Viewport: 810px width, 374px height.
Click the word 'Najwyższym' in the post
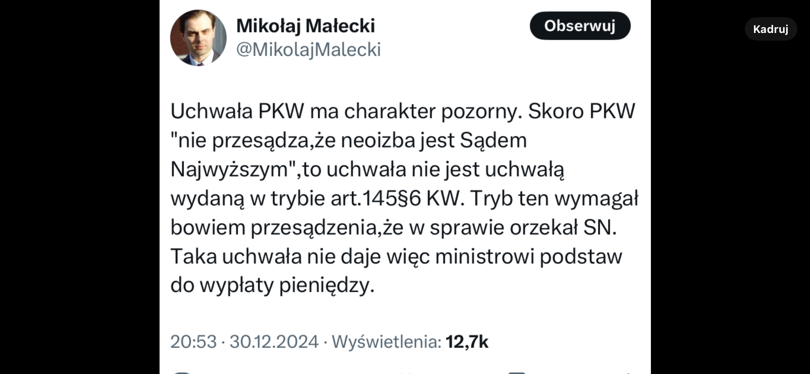229,170
